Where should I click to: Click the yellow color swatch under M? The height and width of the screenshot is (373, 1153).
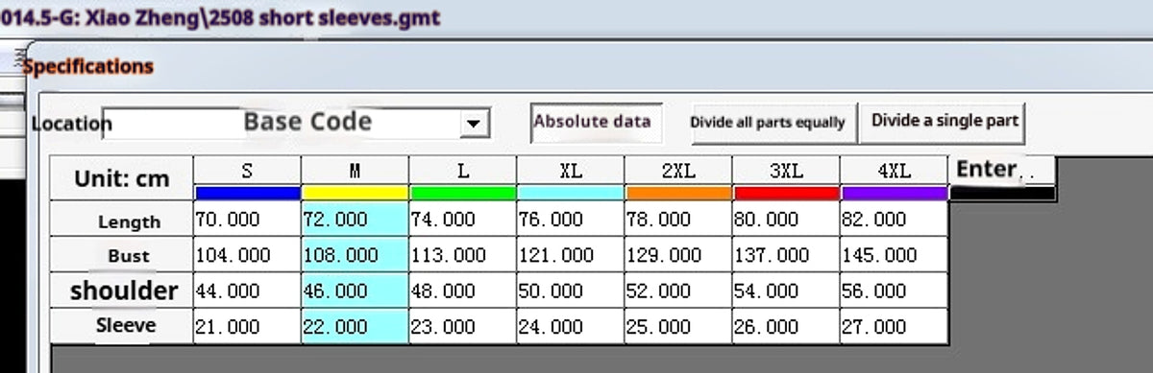coord(355,193)
